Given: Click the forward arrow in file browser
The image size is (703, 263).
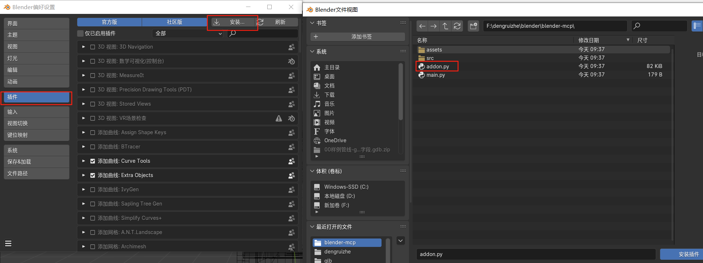Looking at the screenshot, I should [434, 26].
